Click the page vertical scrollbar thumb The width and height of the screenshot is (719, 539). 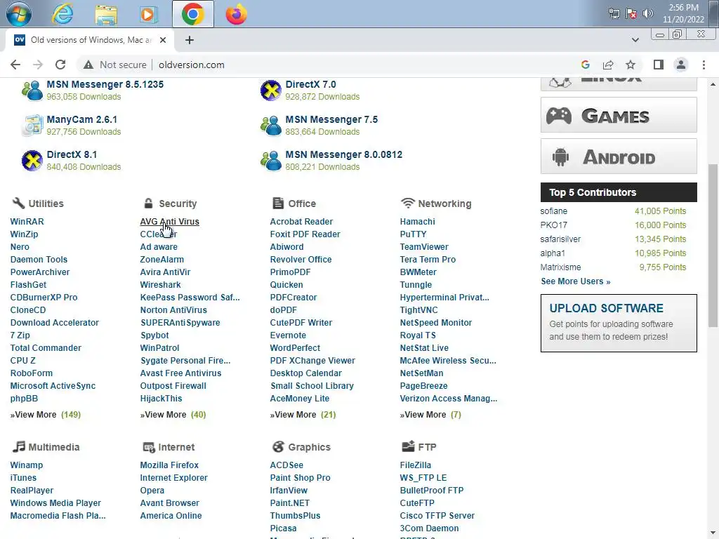point(713,245)
